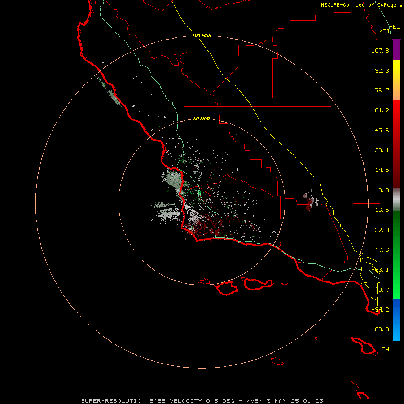Click the -32.0 velocity scale value
The height and width of the screenshot is (404, 404).
coord(380,230)
